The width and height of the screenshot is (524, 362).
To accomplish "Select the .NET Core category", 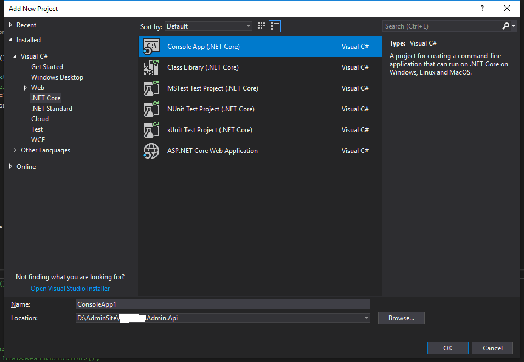I will [x=46, y=98].
